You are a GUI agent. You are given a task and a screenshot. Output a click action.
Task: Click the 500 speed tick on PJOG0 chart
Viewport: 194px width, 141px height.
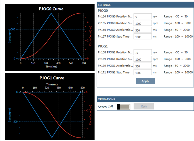(x=13, y=29)
